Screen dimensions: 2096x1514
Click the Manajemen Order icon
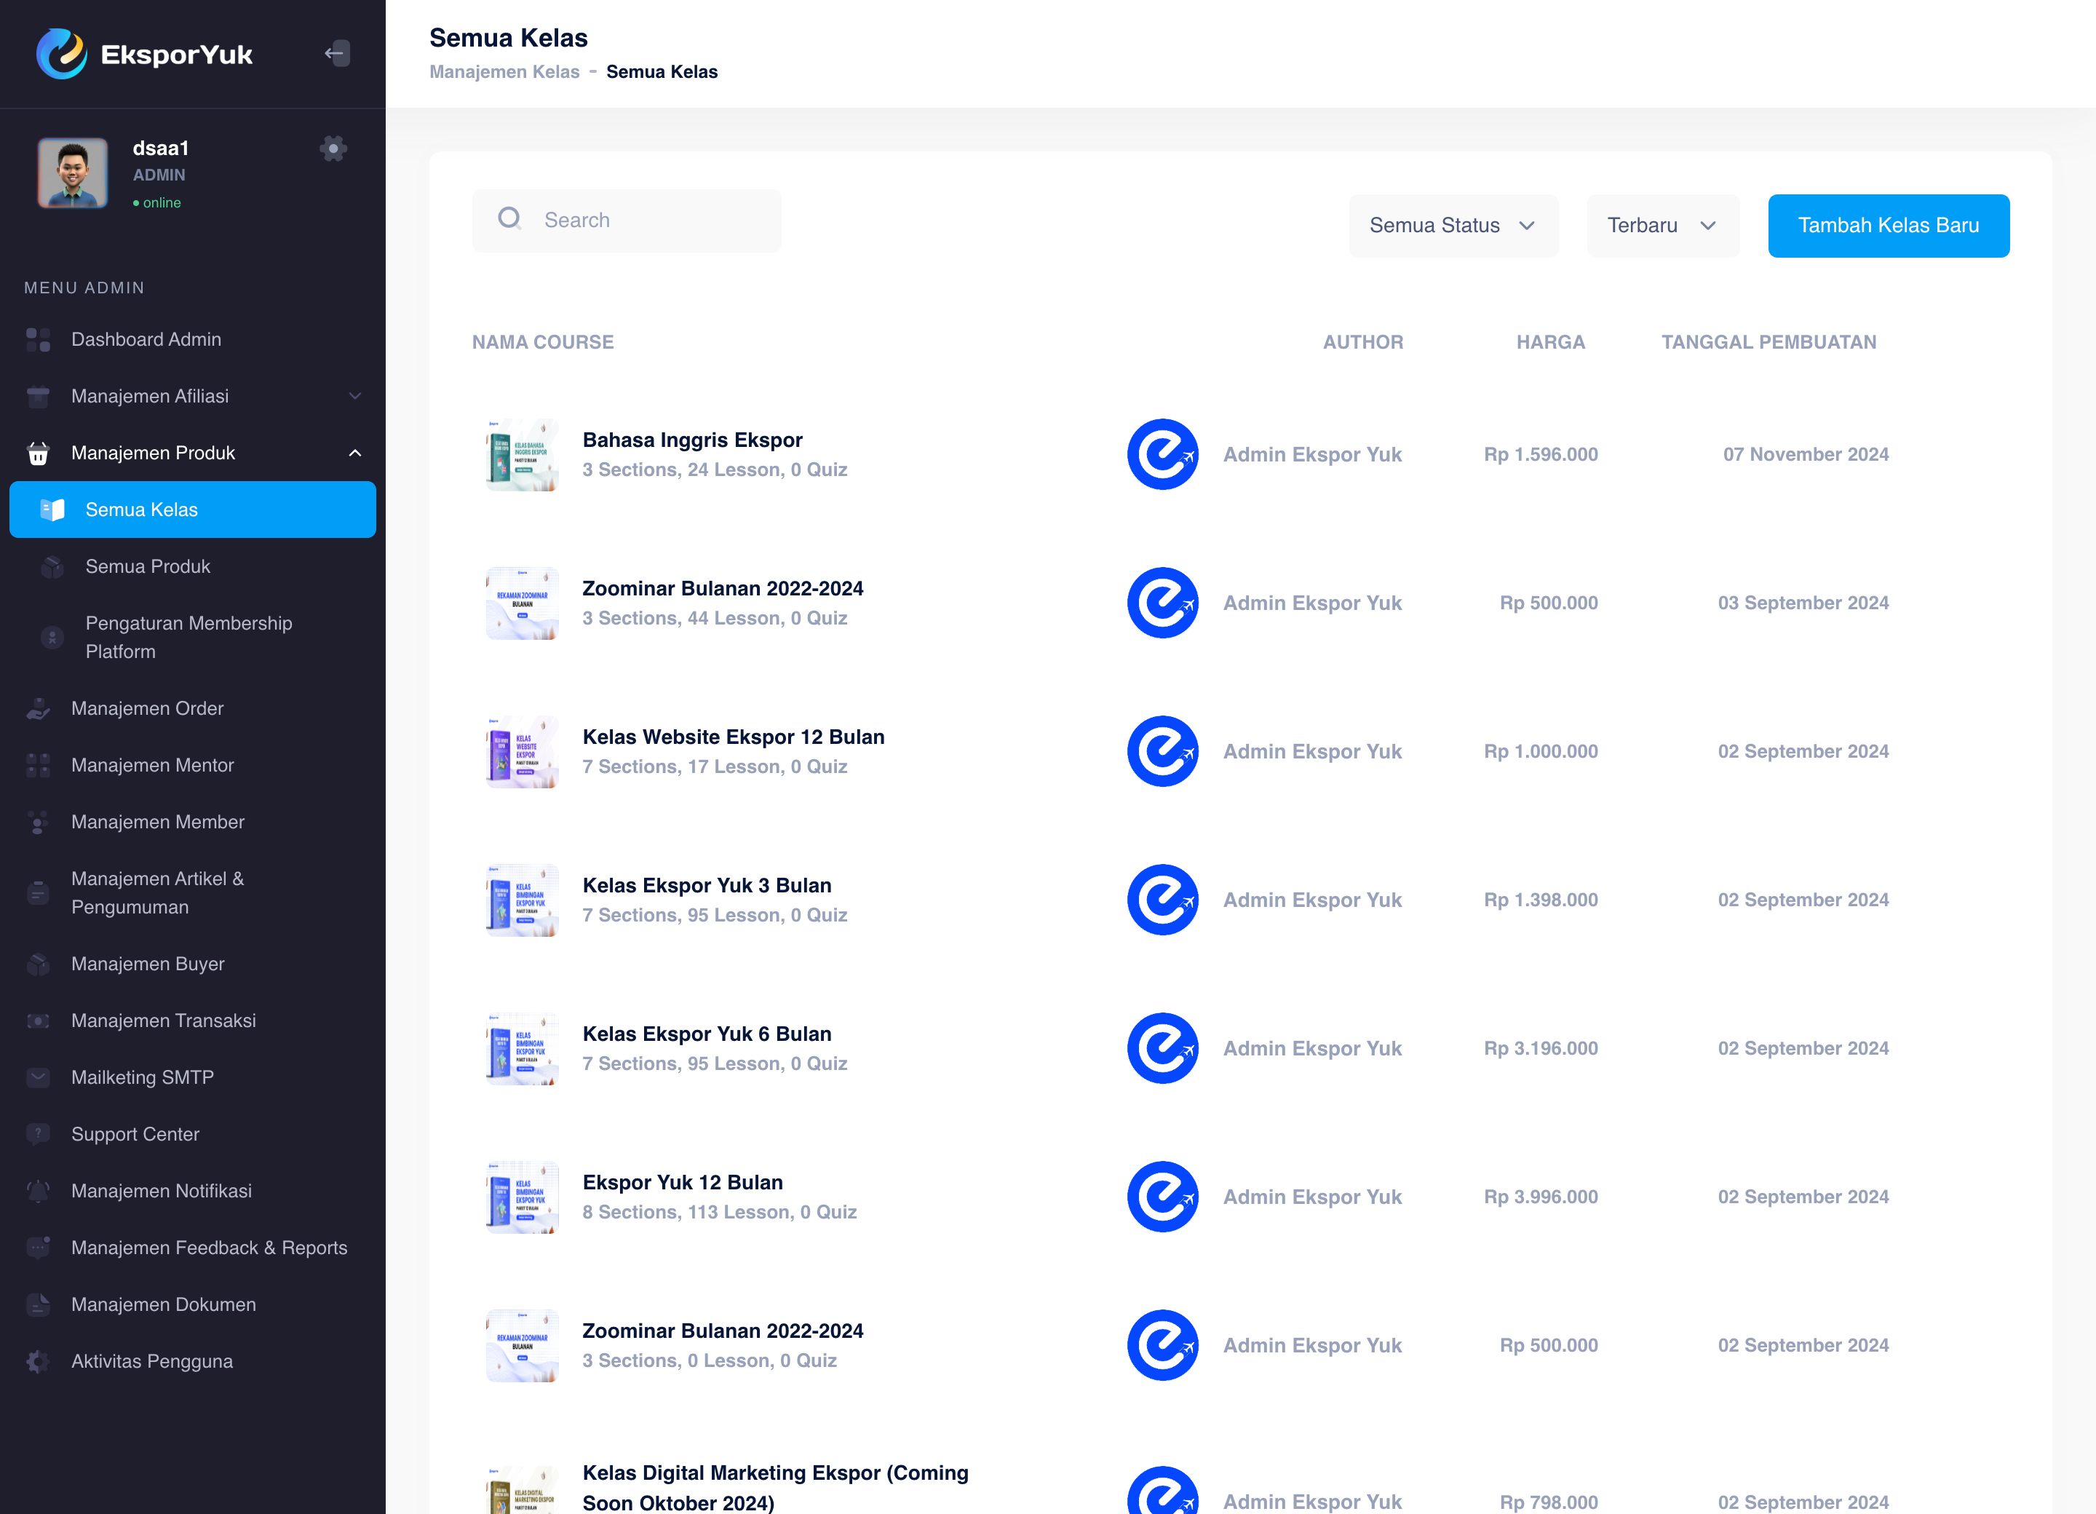click(38, 709)
